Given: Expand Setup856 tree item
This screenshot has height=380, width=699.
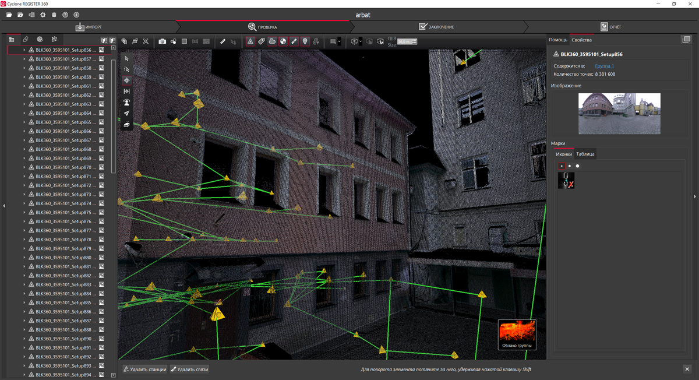Looking at the screenshot, I should [24, 50].
